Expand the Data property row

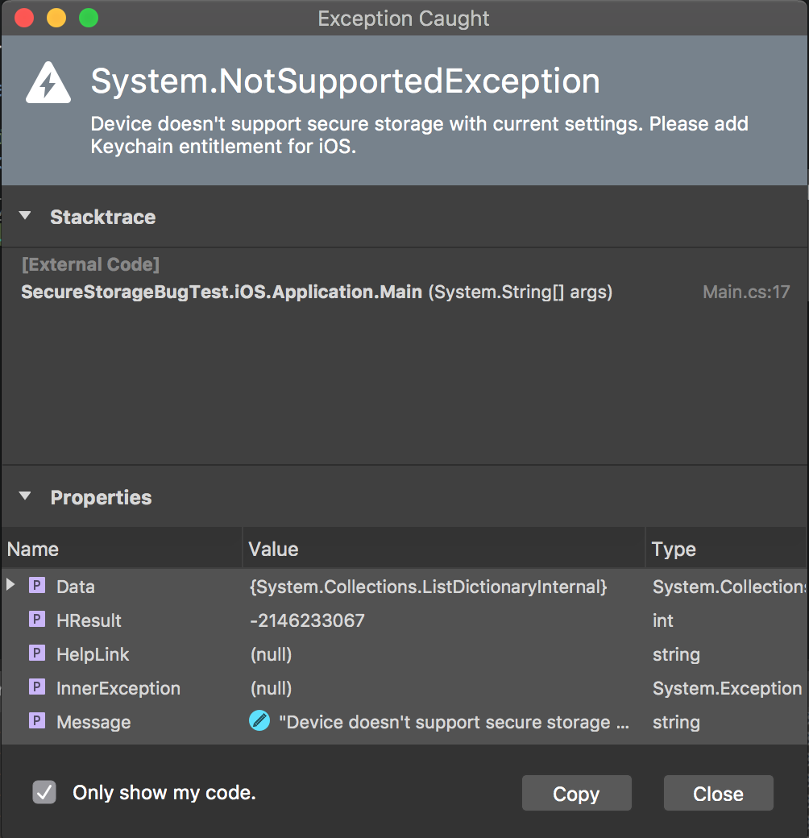point(10,587)
